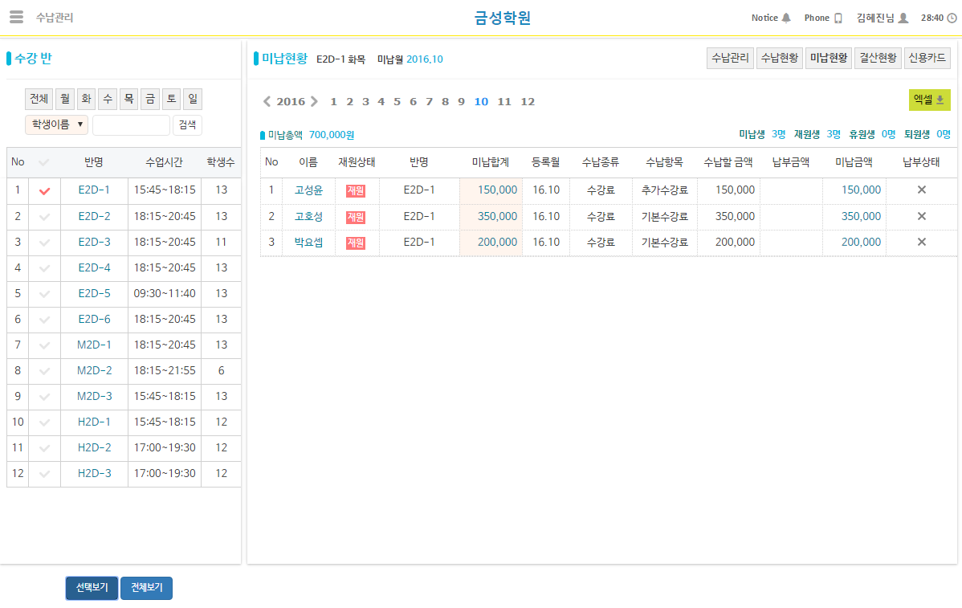
Task: Click the 전체보기 button
Action: pos(147,588)
